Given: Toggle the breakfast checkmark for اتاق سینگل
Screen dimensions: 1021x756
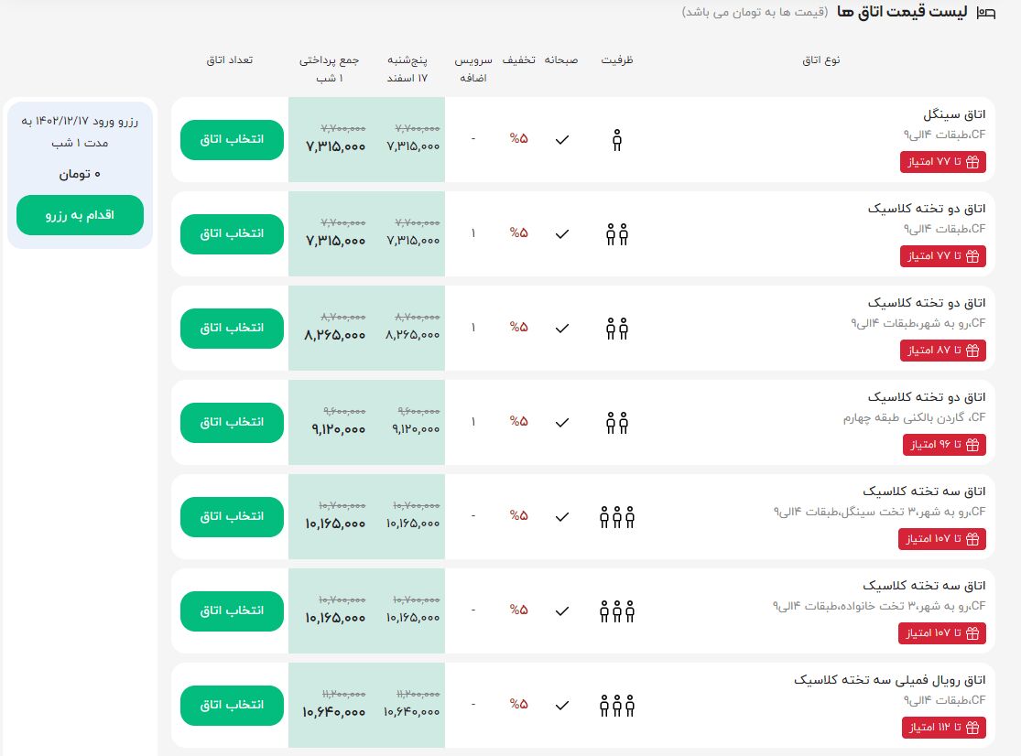Looking at the screenshot, I should click(562, 139).
